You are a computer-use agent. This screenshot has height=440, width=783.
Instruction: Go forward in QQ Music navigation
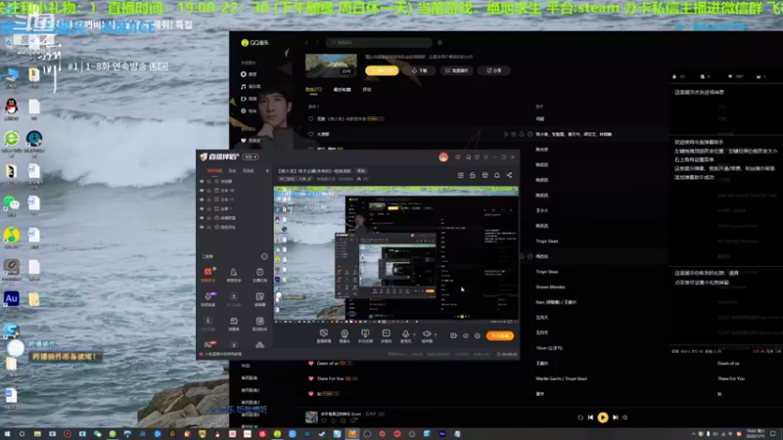point(316,43)
